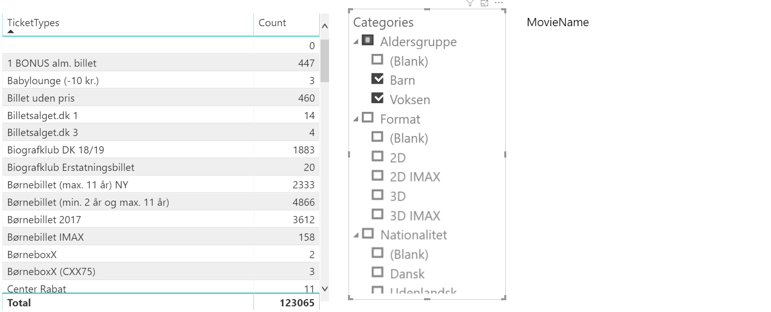
Task: Click the count value 4866
Action: pos(303,202)
